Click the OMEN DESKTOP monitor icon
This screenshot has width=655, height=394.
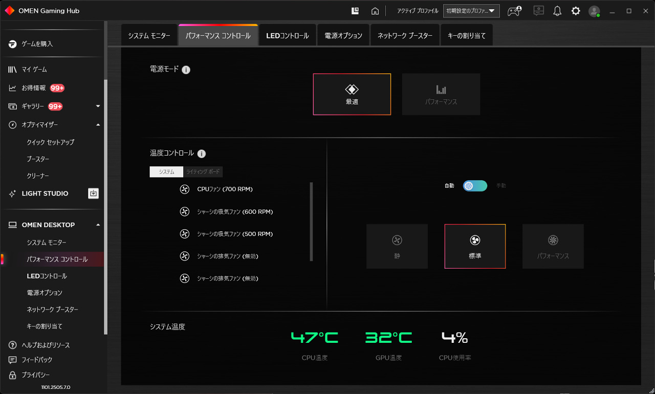click(12, 225)
